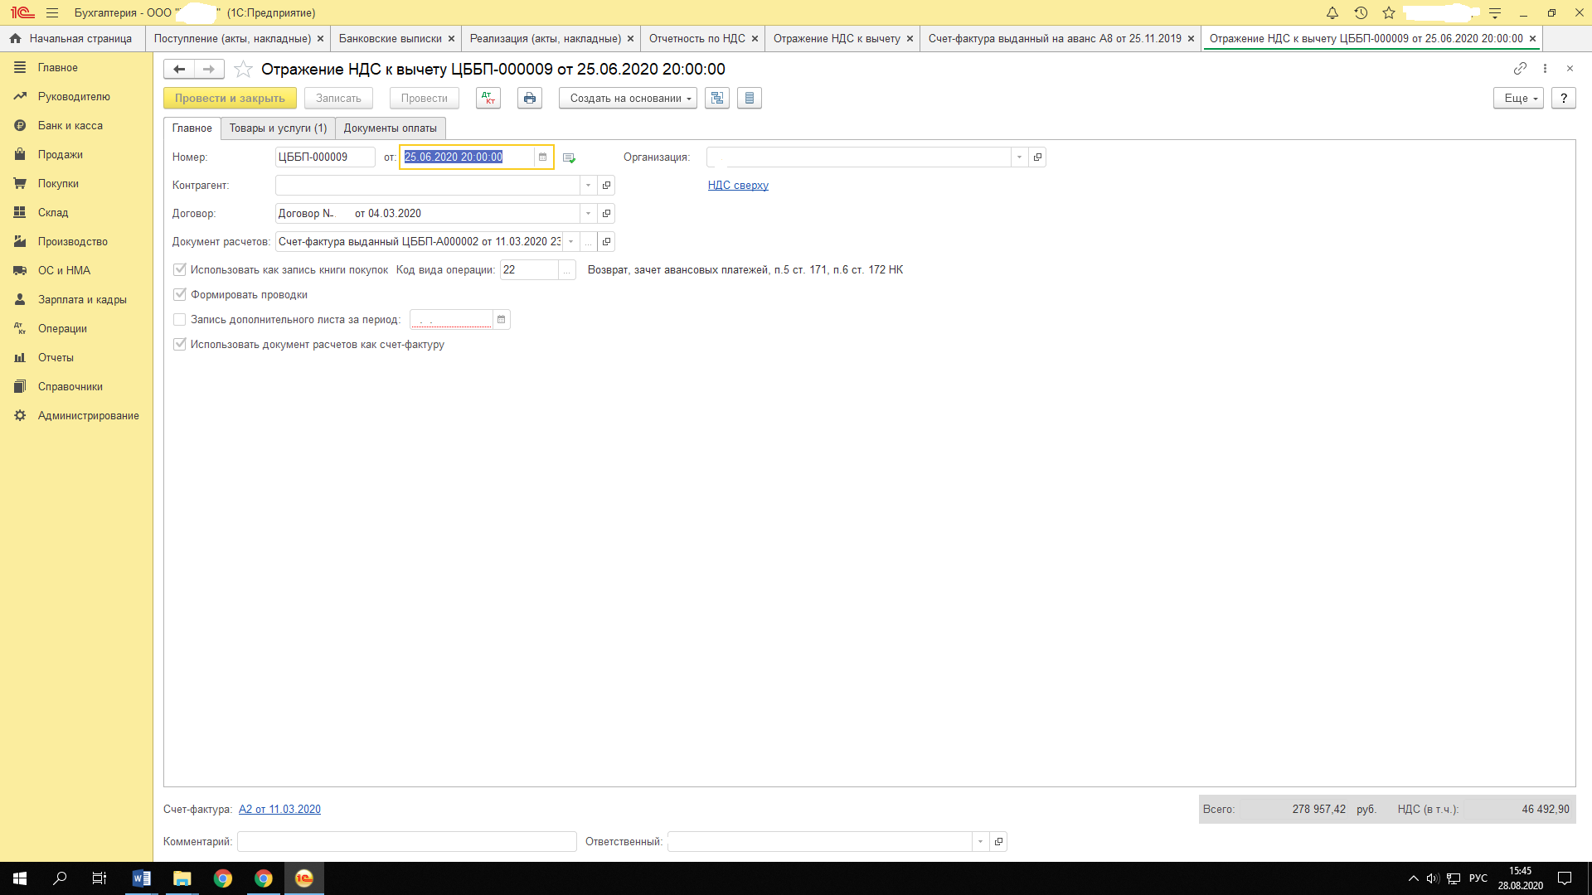This screenshot has height=895, width=1592.
Task: Open the 'Еще' dropdown menu
Action: coord(1518,98)
